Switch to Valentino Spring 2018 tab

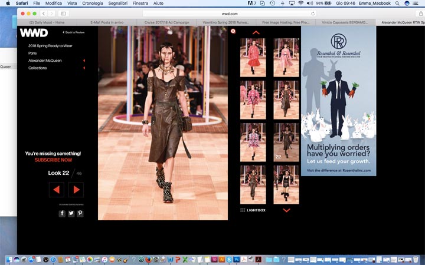[x=226, y=22]
